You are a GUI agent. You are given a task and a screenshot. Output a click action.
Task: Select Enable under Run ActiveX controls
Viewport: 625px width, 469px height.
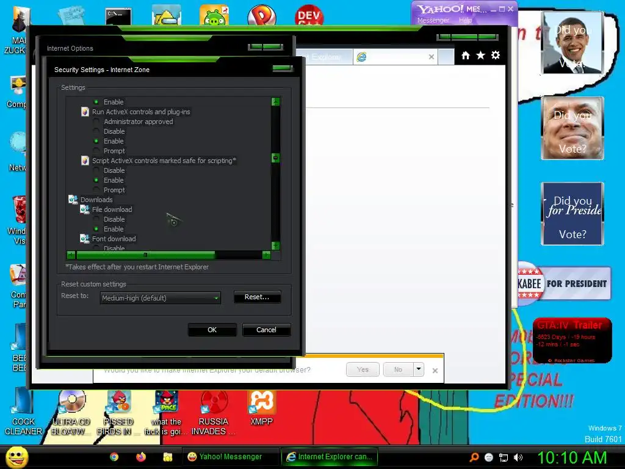pyautogui.click(x=96, y=141)
